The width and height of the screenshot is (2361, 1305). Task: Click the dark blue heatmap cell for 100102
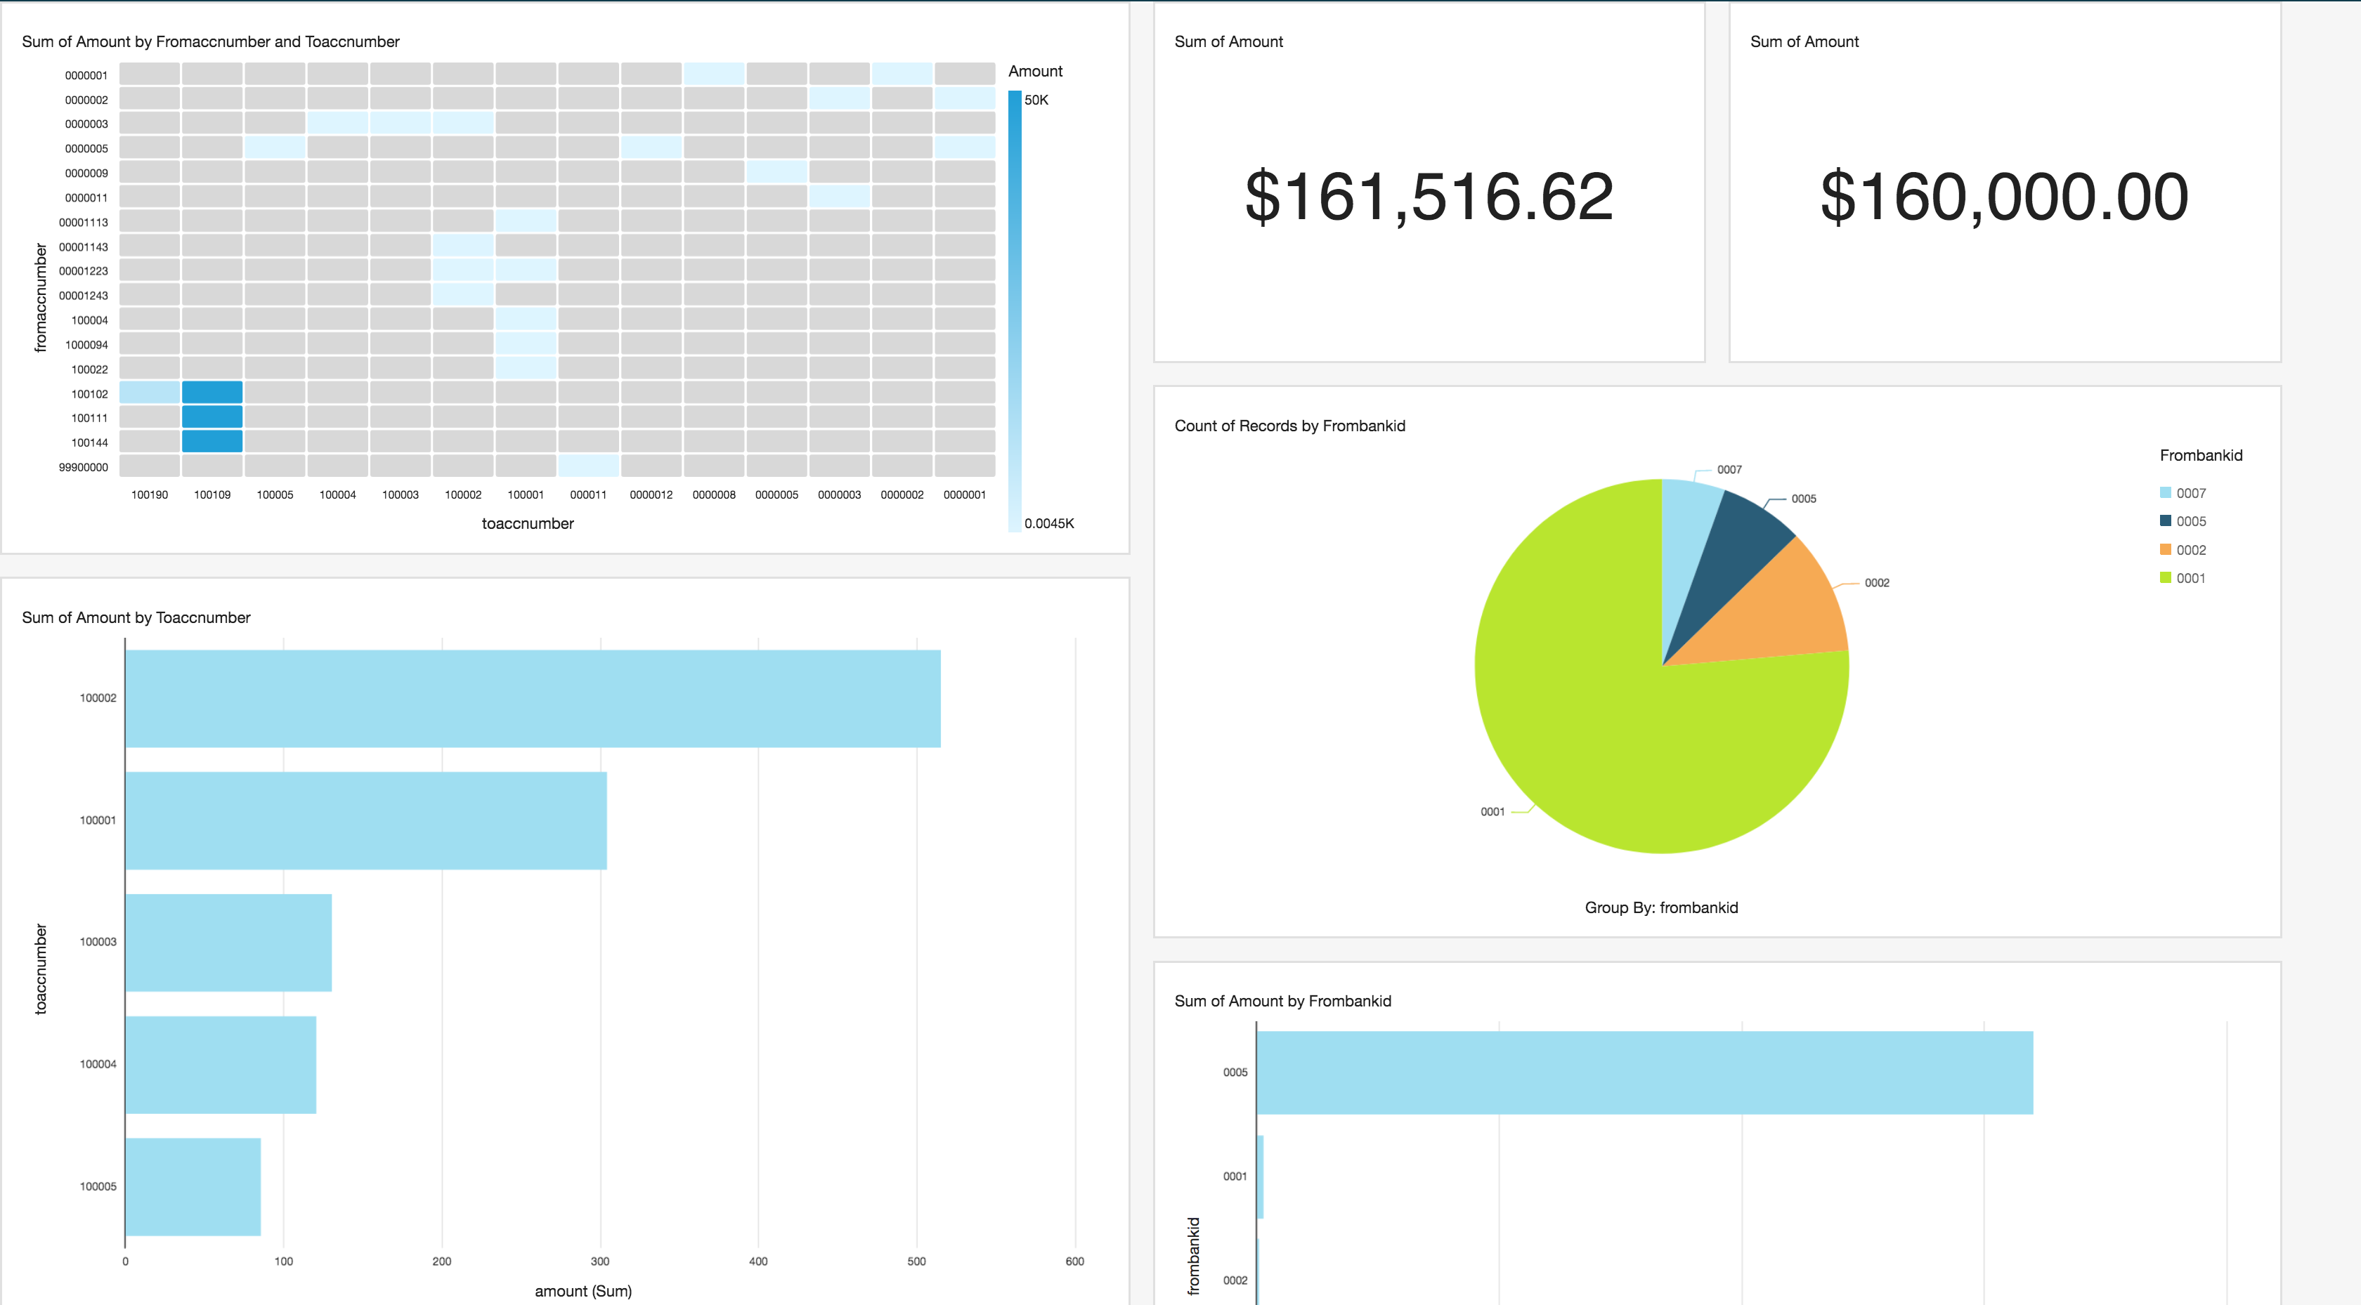tap(213, 393)
